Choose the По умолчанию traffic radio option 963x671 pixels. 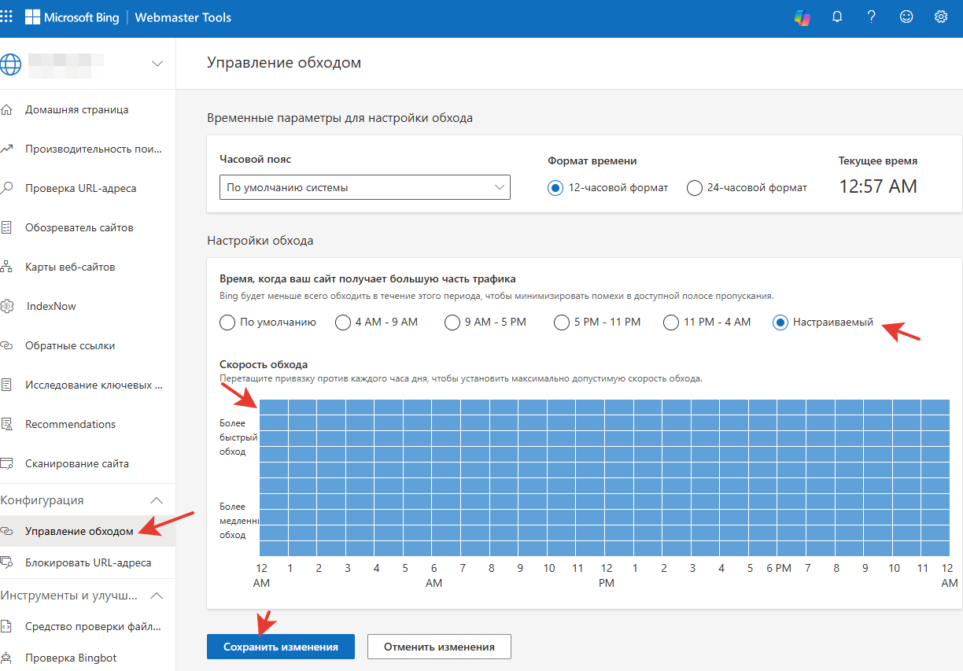[x=227, y=323]
